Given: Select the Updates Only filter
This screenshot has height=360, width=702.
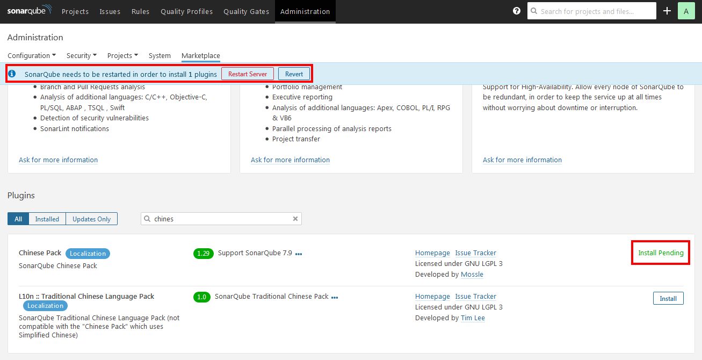Looking at the screenshot, I should 92,219.
